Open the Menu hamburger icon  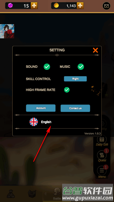pyautogui.click(x=102, y=170)
